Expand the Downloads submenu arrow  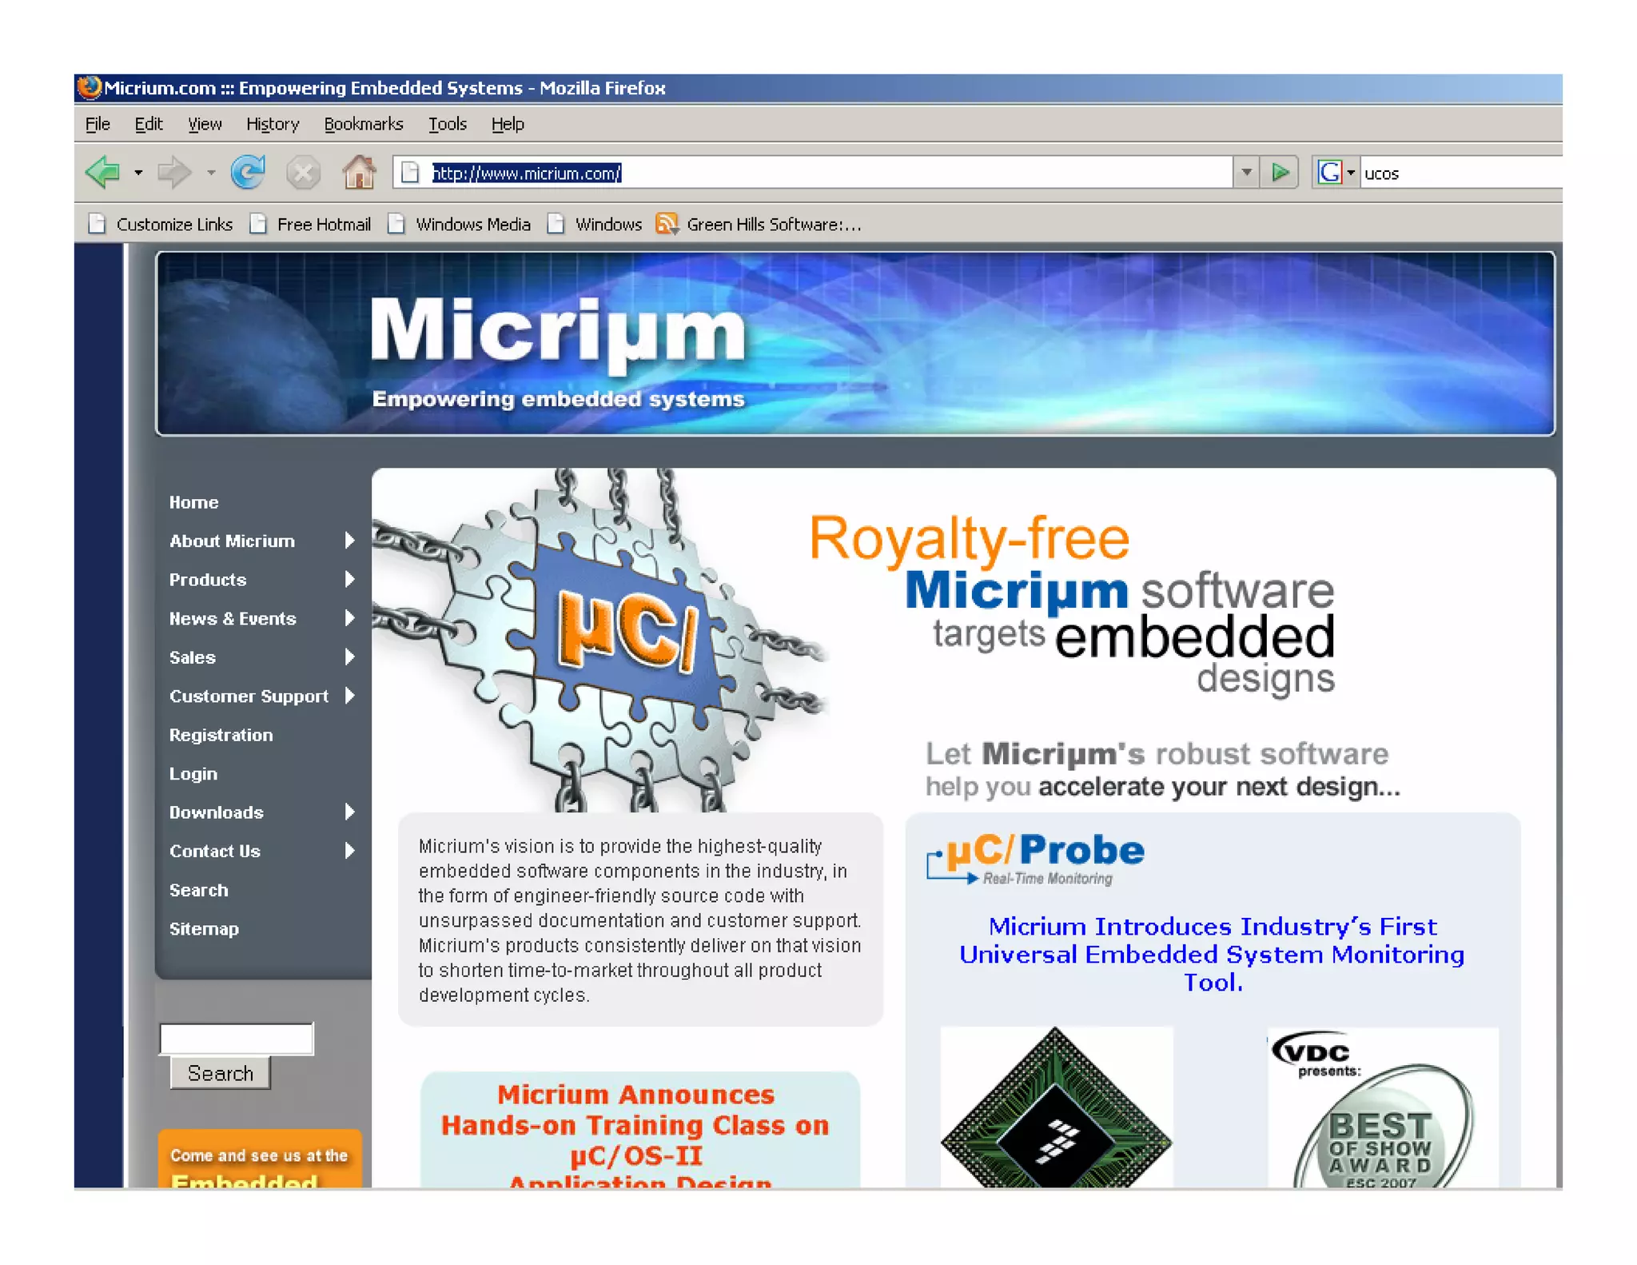tap(349, 812)
